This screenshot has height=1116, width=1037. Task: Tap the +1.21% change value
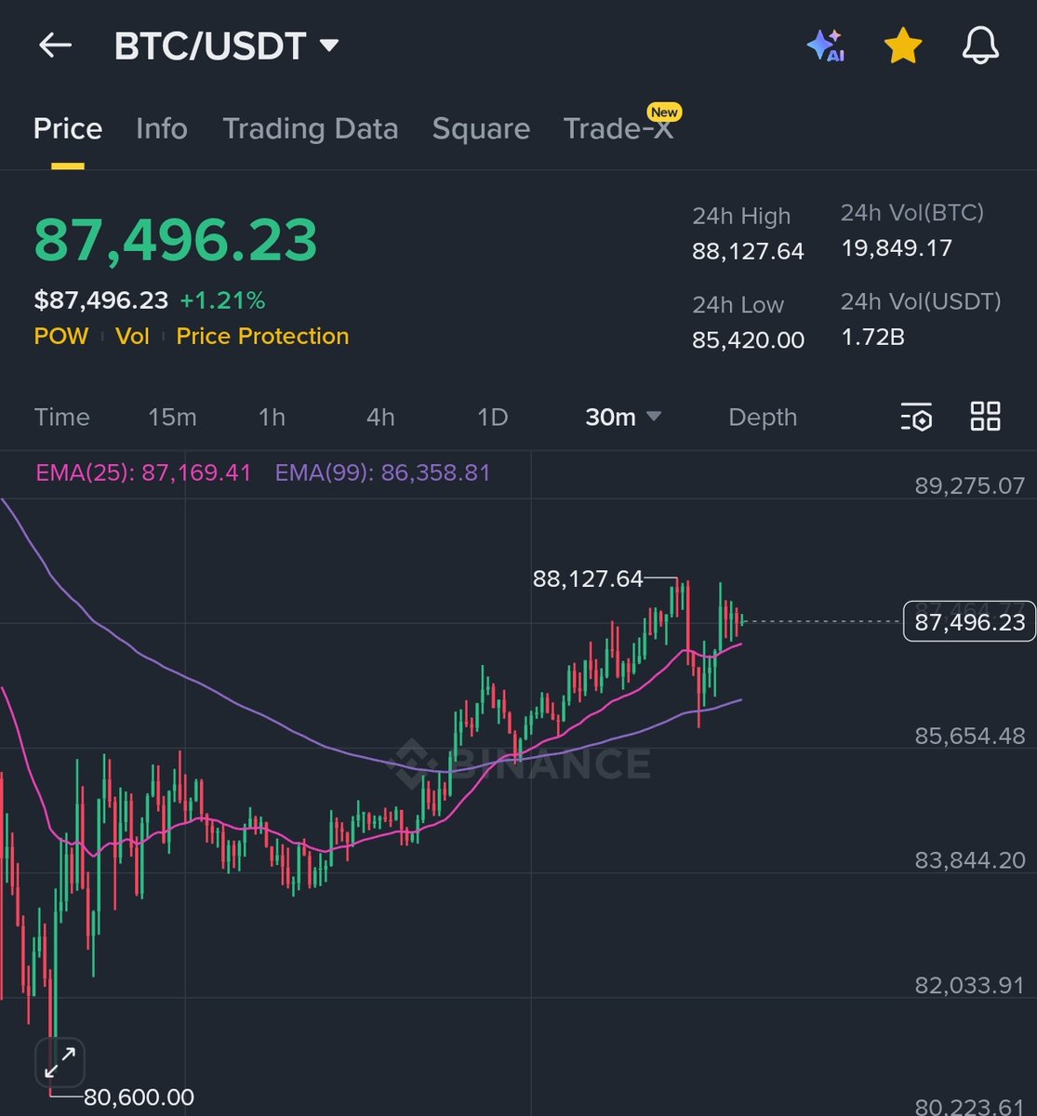point(222,300)
